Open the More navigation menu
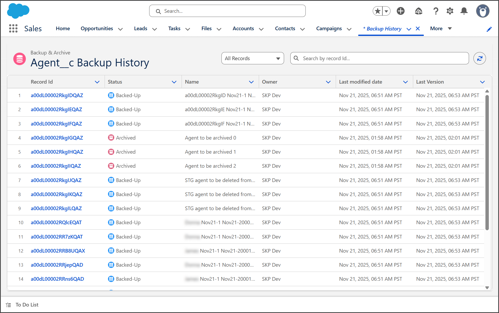 (441, 28)
